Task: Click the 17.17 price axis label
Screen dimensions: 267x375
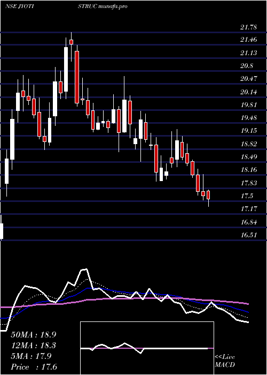Action: click(x=249, y=209)
